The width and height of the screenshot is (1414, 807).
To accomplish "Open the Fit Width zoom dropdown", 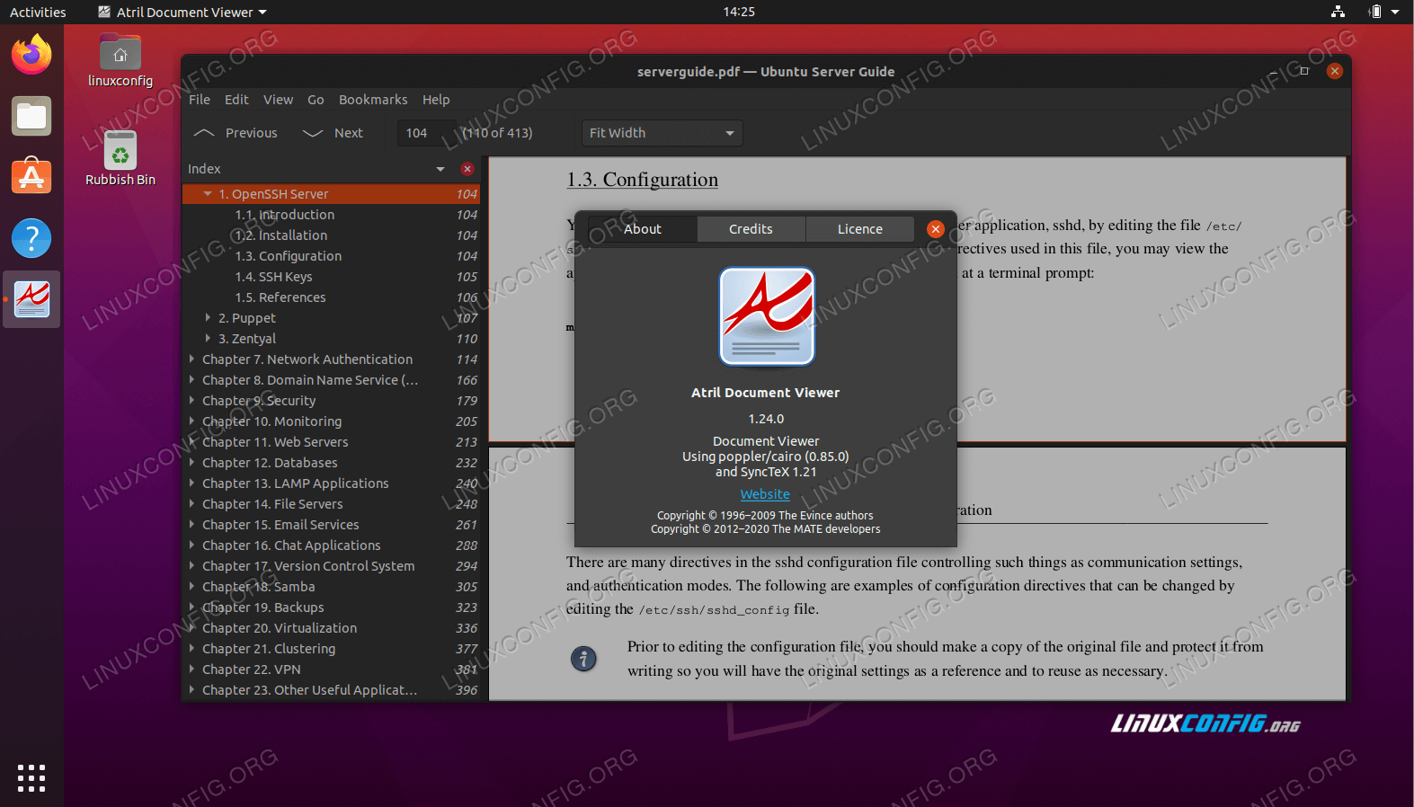I will (x=662, y=133).
